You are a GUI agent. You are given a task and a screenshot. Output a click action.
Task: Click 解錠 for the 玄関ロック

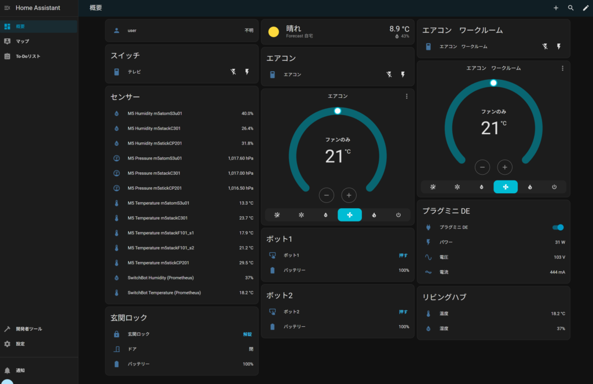pos(247,334)
